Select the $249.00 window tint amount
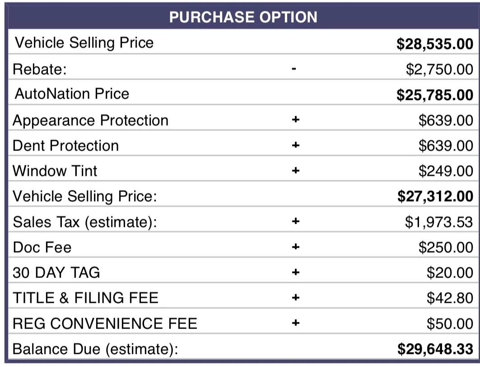This screenshot has width=480, height=367. click(445, 171)
